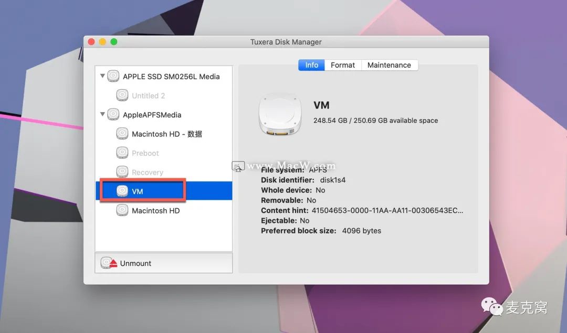Close the Tuxera Disk Manager window

point(91,42)
